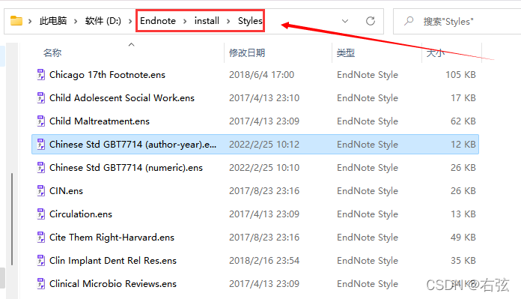Go to the install folder breadcrumb
The image size is (521, 299).
pyautogui.click(x=207, y=21)
